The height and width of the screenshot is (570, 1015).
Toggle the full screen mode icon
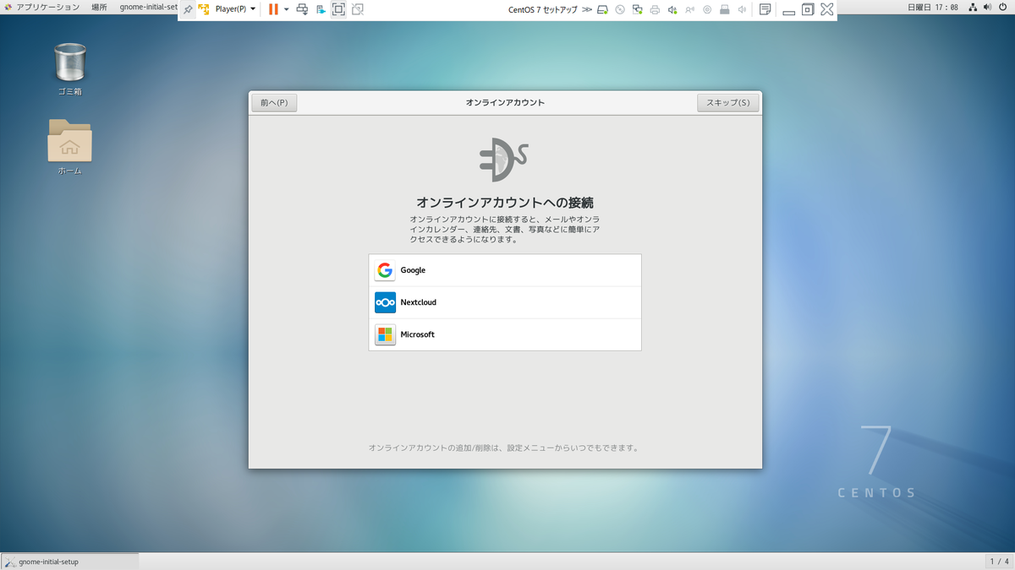[x=338, y=9]
